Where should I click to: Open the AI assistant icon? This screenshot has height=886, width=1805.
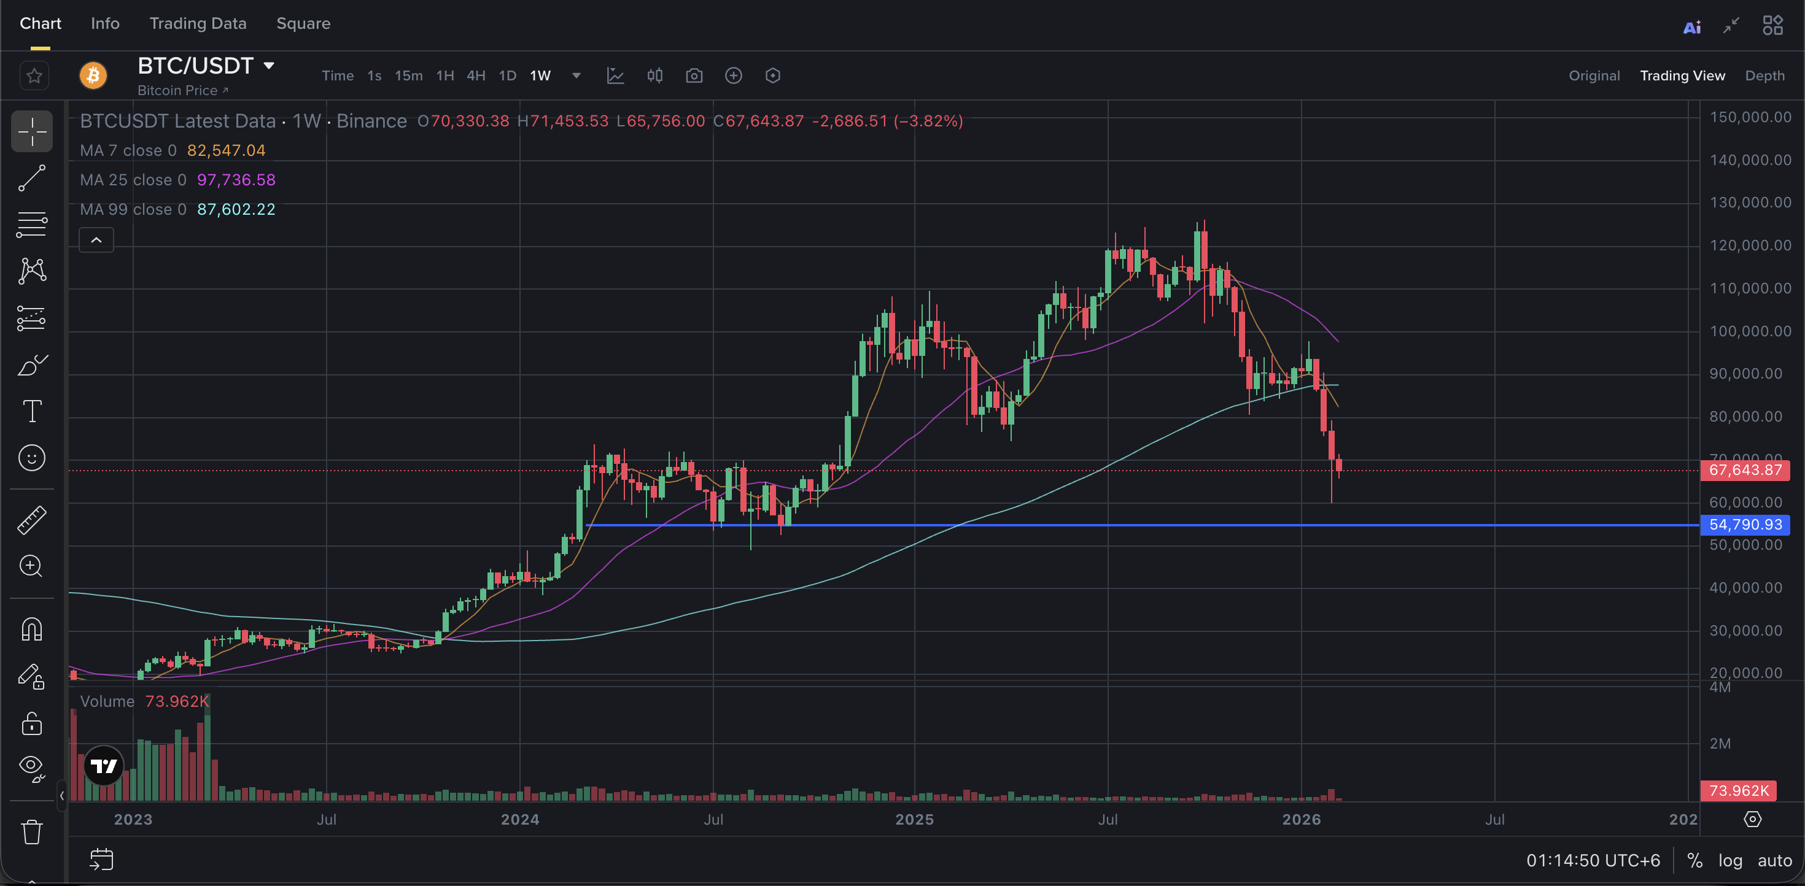coord(1691,26)
